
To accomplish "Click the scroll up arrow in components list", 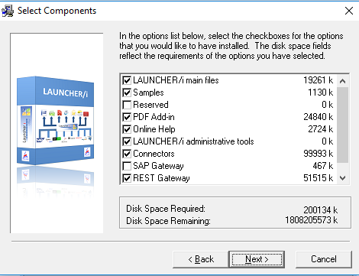I will pyautogui.click(x=343, y=81).
